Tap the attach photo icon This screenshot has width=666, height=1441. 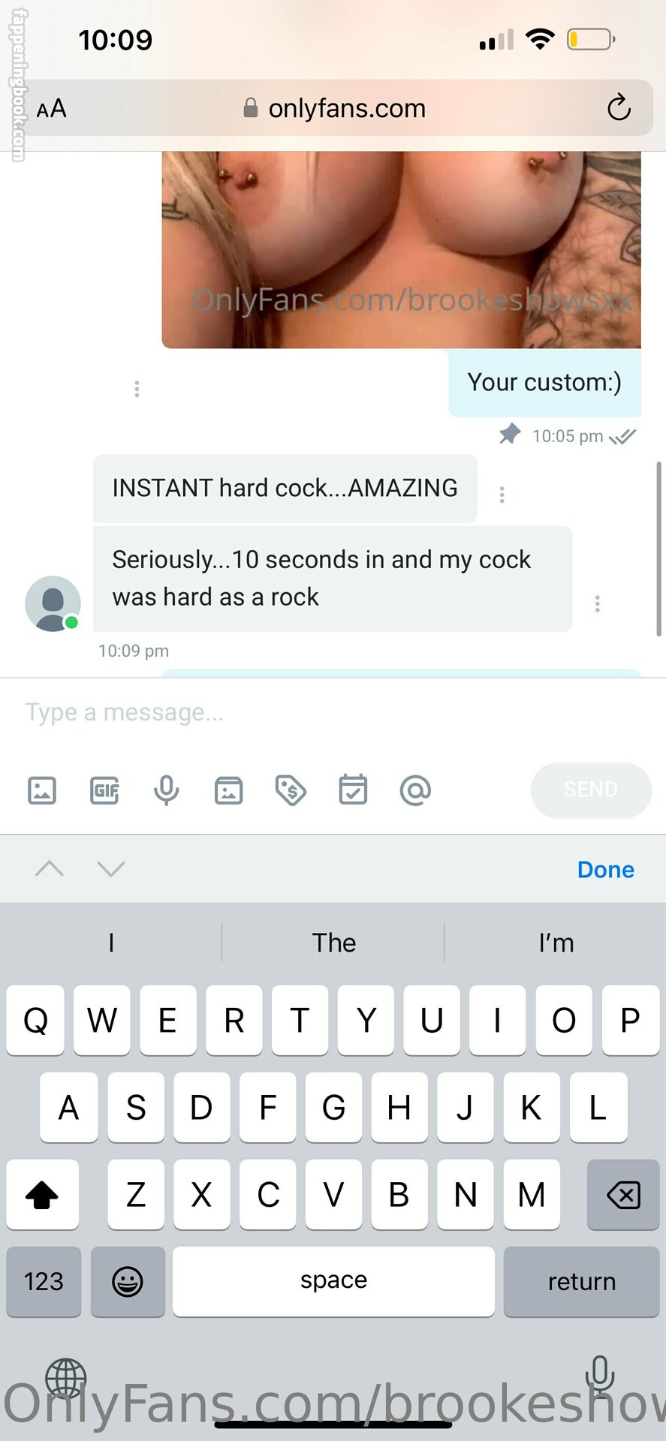tap(42, 790)
